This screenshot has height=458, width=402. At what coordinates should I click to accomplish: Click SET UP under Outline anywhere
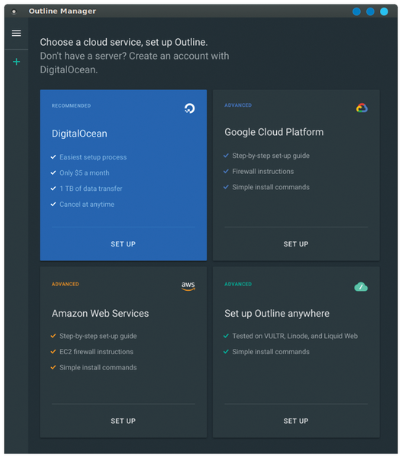coord(296,421)
